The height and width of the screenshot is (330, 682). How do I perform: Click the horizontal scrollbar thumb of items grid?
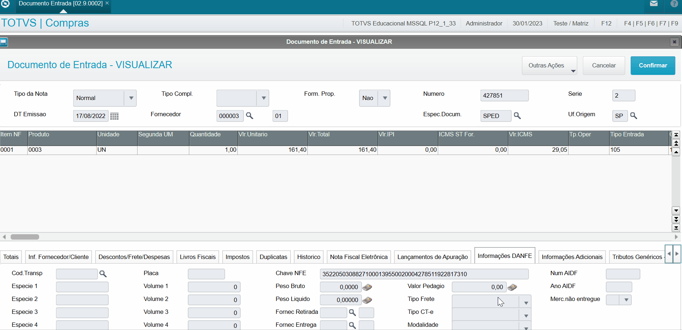click(x=25, y=237)
